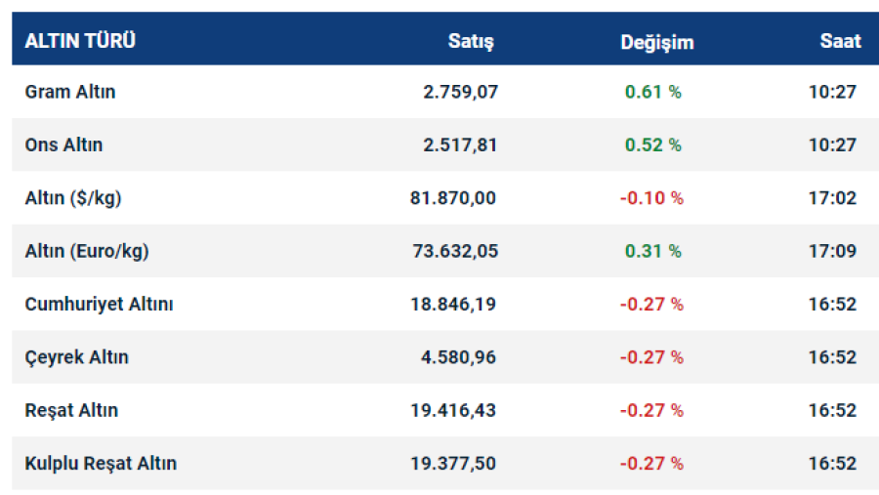Select the 73.632,05 Euro/kg price
This screenshot has width=879, height=495.
click(x=453, y=251)
